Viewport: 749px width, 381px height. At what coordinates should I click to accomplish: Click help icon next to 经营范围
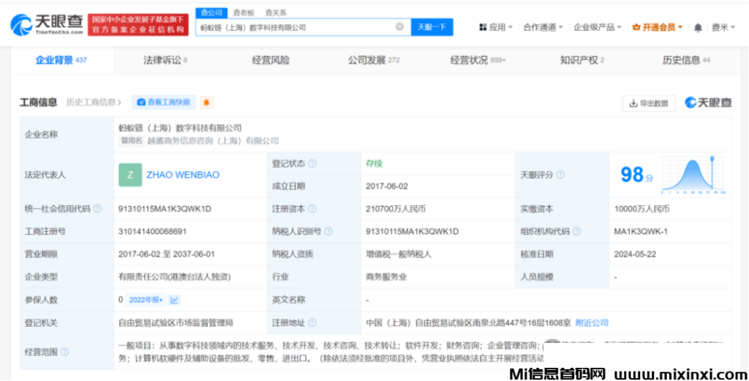tap(64, 352)
